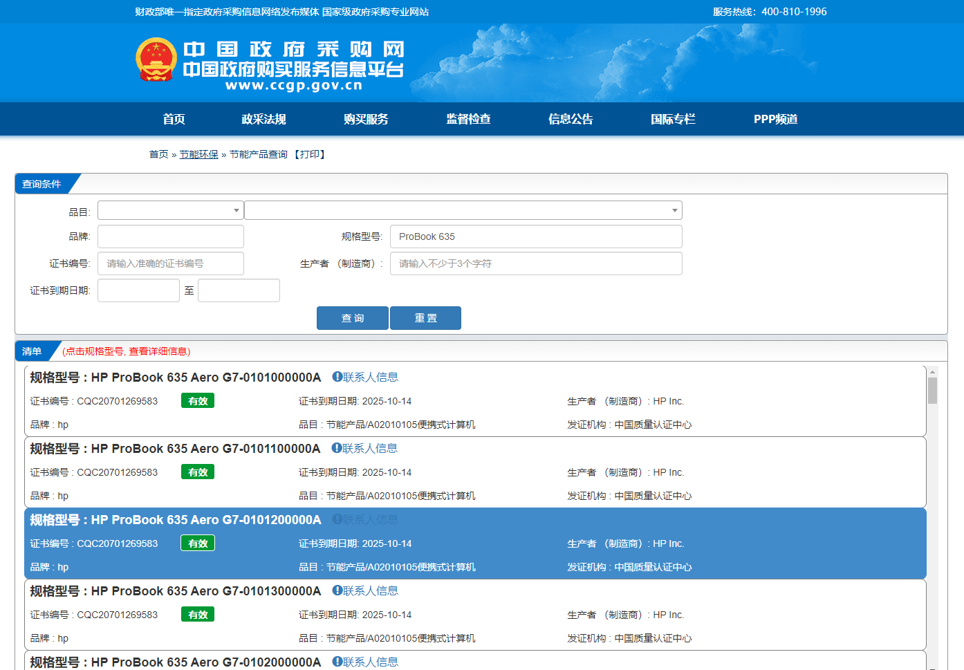Open 联系人信息 for G7-0101000000A
964x670 pixels.
point(371,377)
